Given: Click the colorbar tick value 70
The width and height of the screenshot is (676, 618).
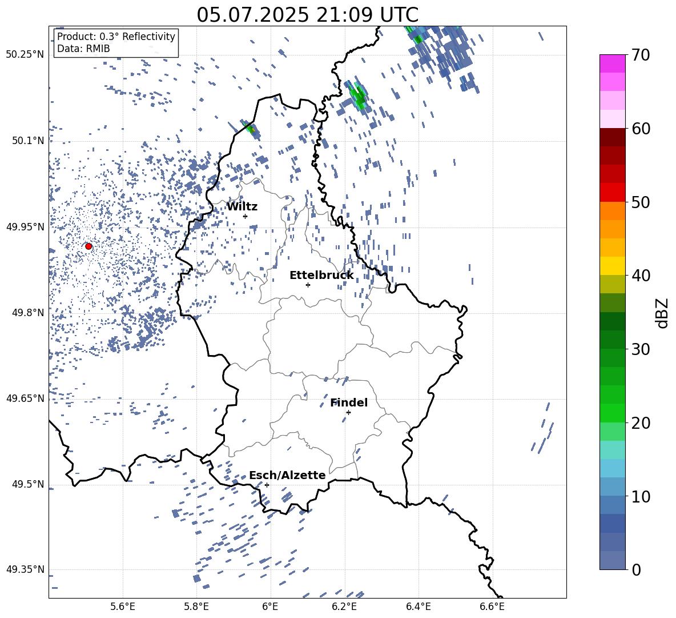Looking at the screenshot, I should [641, 55].
